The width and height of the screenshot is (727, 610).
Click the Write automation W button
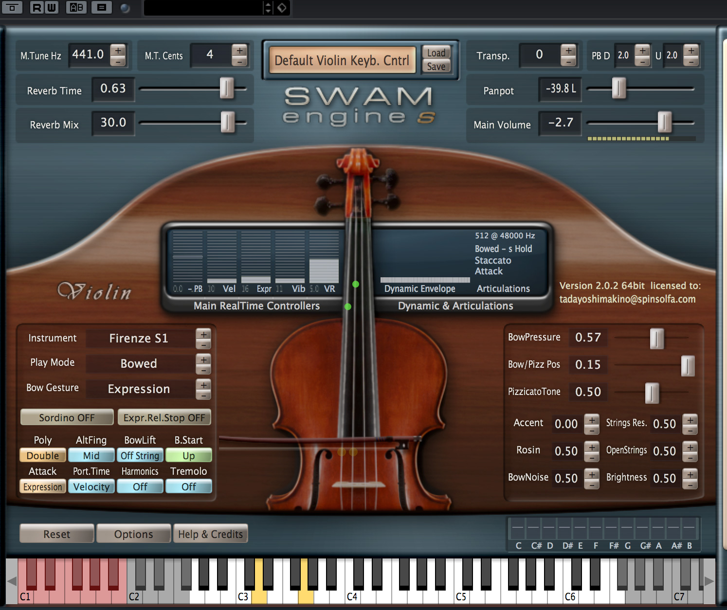click(51, 7)
